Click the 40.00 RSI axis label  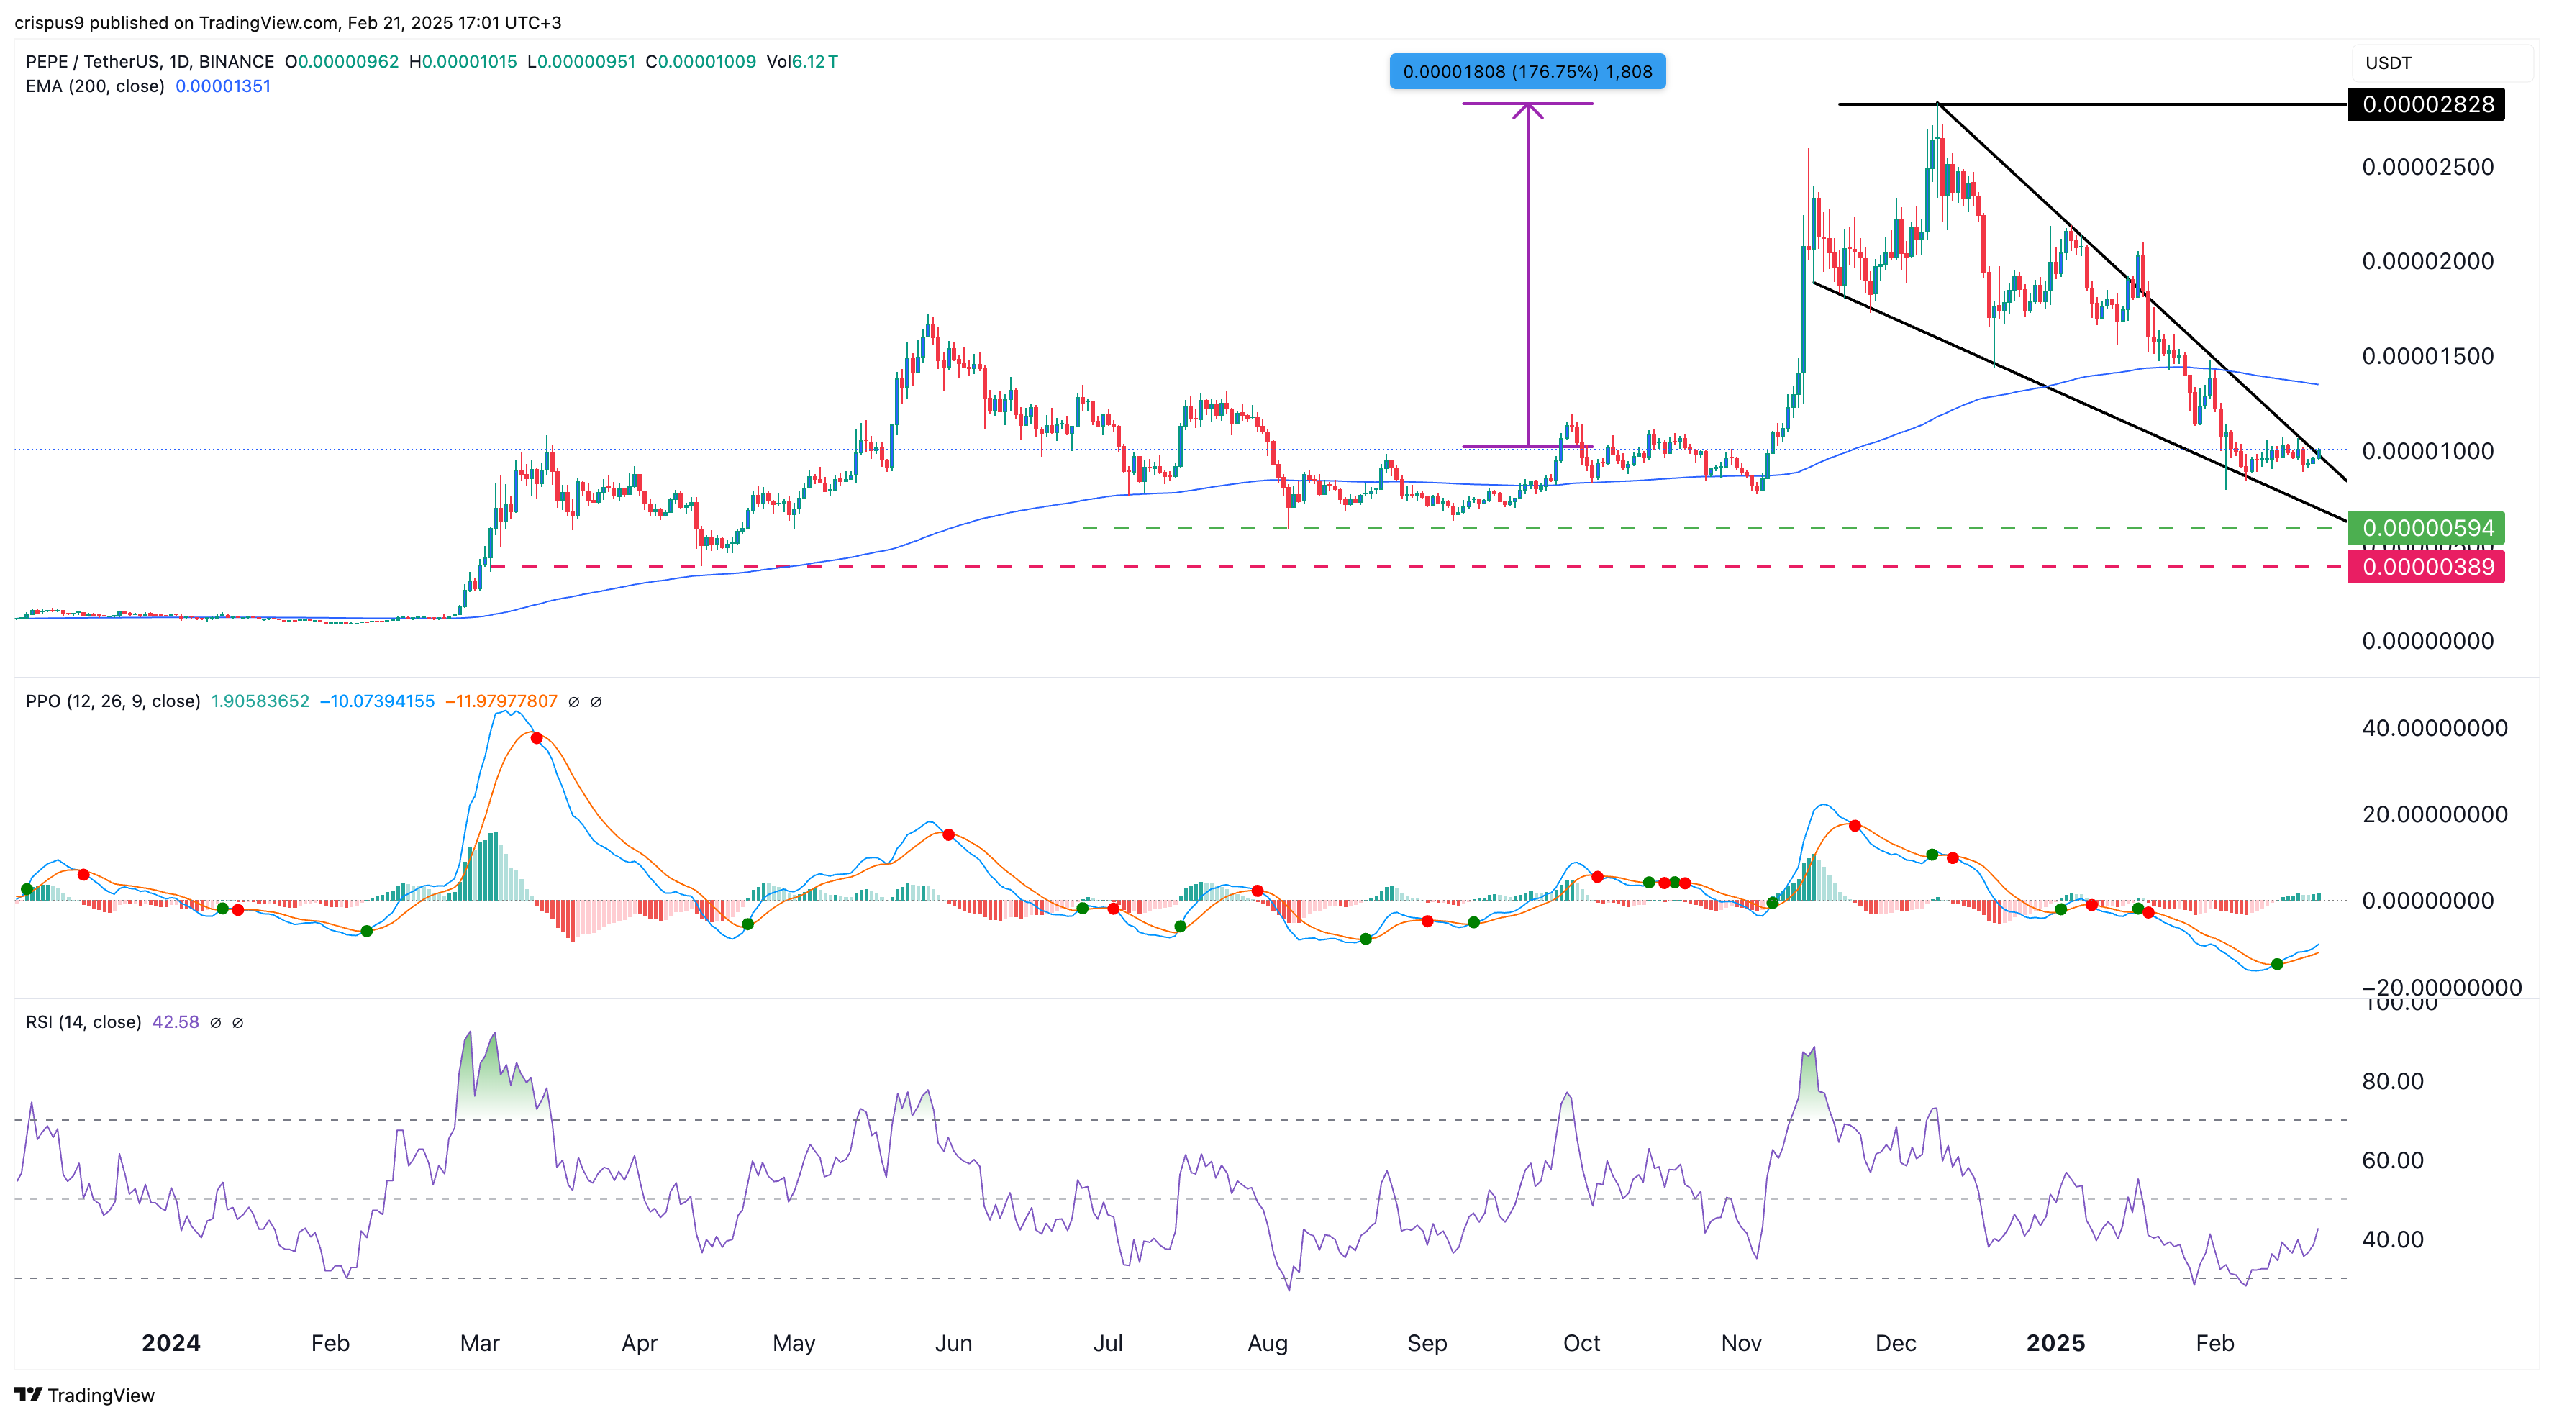pyautogui.click(x=2392, y=1239)
